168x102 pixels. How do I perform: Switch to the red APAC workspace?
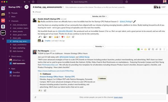click(x=3, y=21)
